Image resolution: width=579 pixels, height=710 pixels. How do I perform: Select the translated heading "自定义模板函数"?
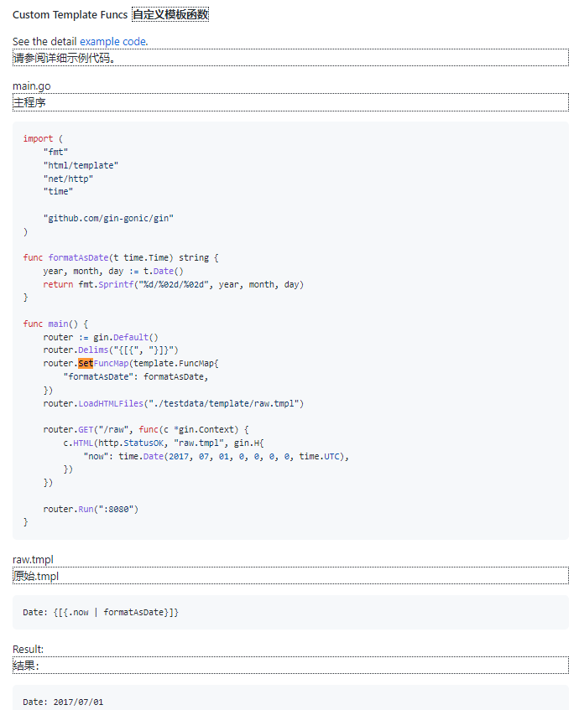[170, 15]
